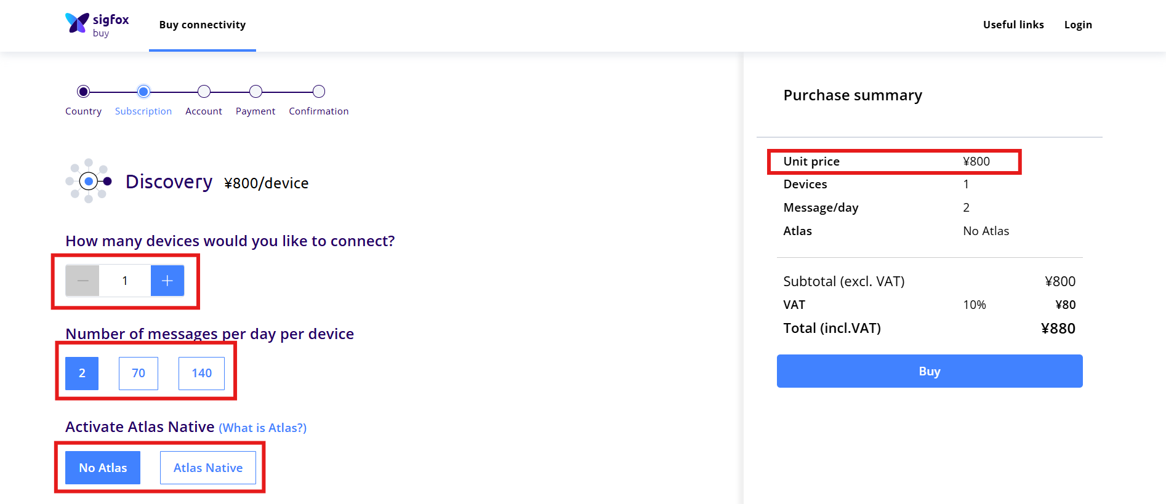Image resolution: width=1166 pixels, height=504 pixels.
Task: Click the Payment step circle
Action: pos(255,92)
